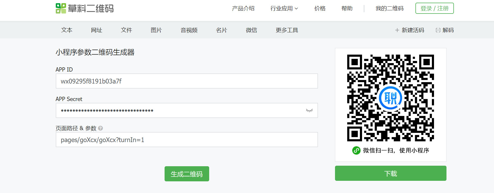Click the 草料二维码 logo
The image size is (494, 193).
85,8
